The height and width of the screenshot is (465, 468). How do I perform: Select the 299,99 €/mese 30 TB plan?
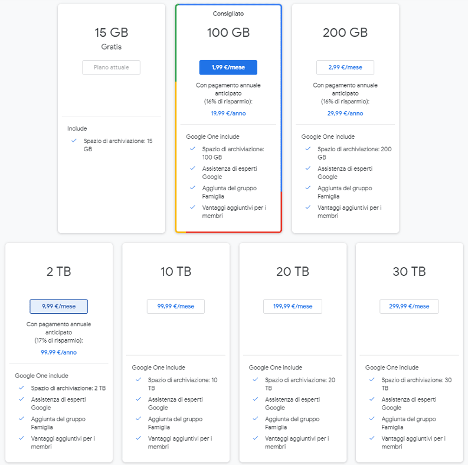tap(409, 306)
